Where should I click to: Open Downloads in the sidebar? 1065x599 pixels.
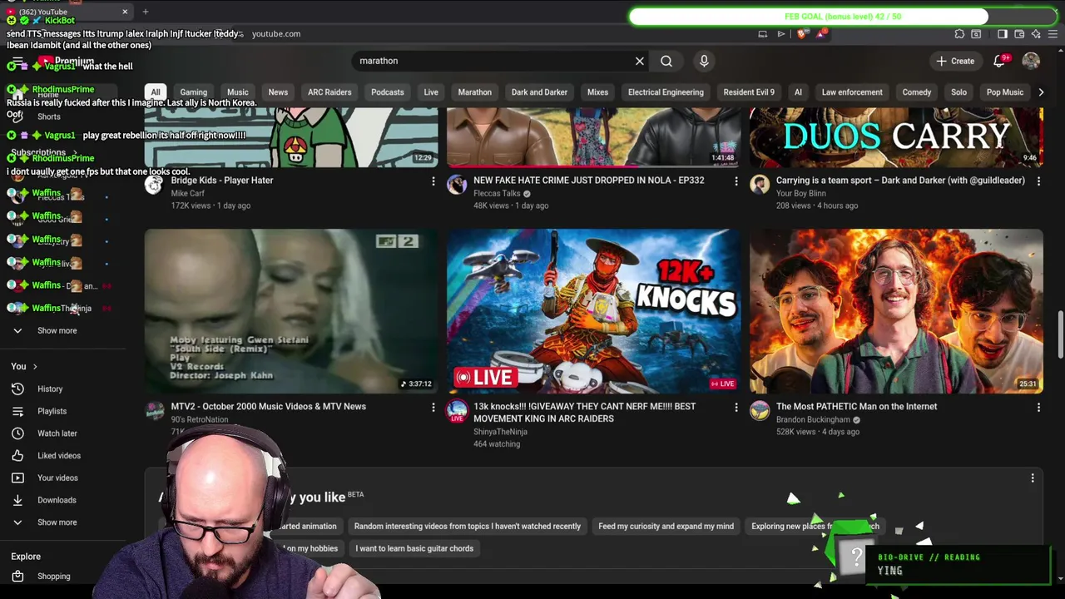pos(57,500)
